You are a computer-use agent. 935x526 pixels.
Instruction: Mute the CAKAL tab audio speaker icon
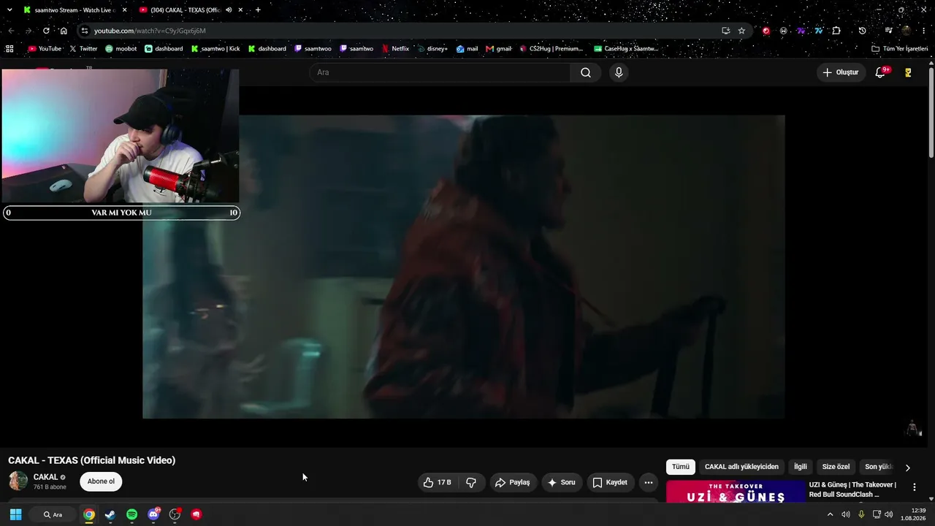click(229, 10)
